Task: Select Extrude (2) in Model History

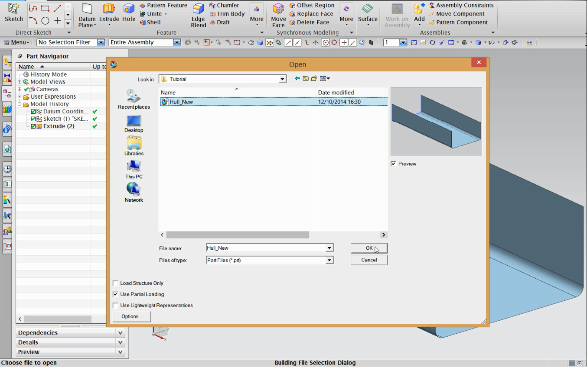Action: (x=59, y=126)
